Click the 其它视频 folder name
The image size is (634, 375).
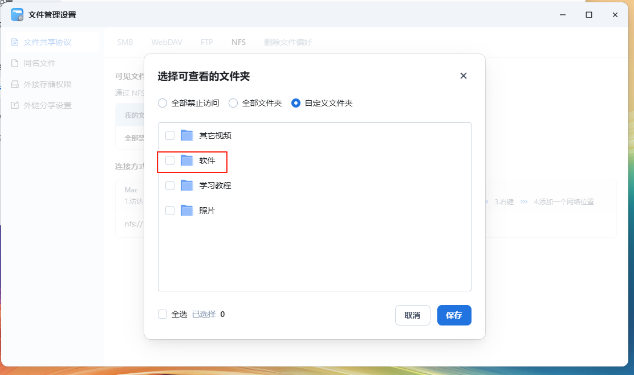coord(215,135)
